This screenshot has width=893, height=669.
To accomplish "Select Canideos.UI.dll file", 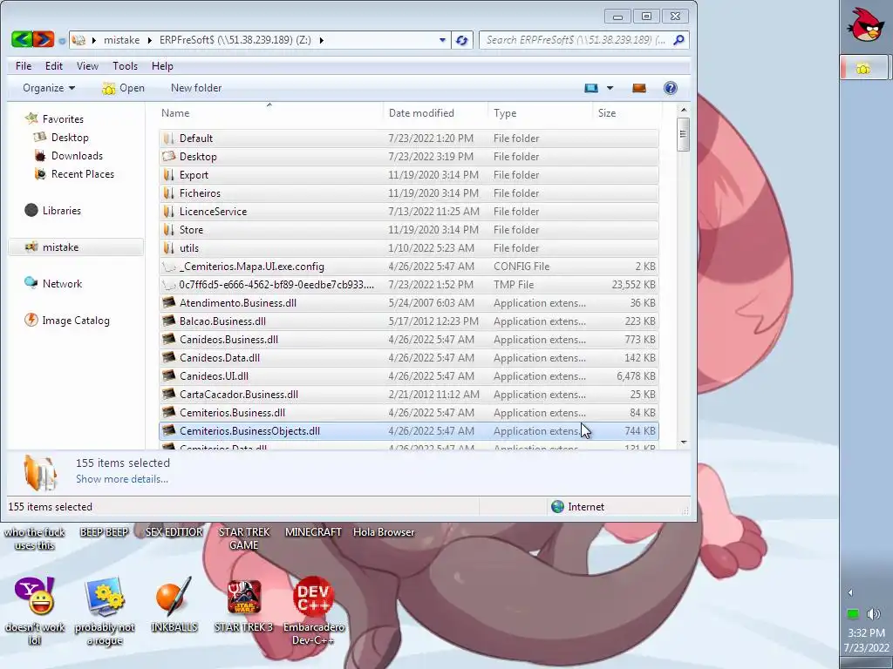I will 409,376.
